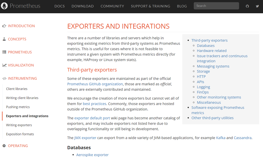Open the Aerospike exporter link
Screen dimensions: 263x157
tap(92, 155)
